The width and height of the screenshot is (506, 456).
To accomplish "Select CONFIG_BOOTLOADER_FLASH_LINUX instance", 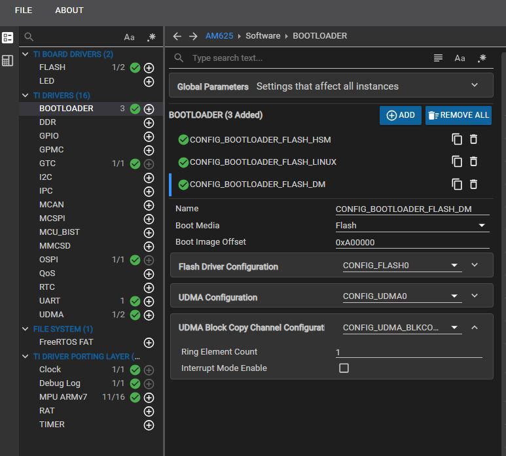I will click(263, 162).
